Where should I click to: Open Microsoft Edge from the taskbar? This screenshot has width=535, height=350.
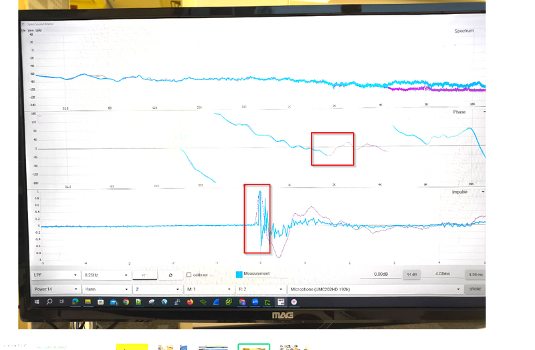(x=75, y=302)
